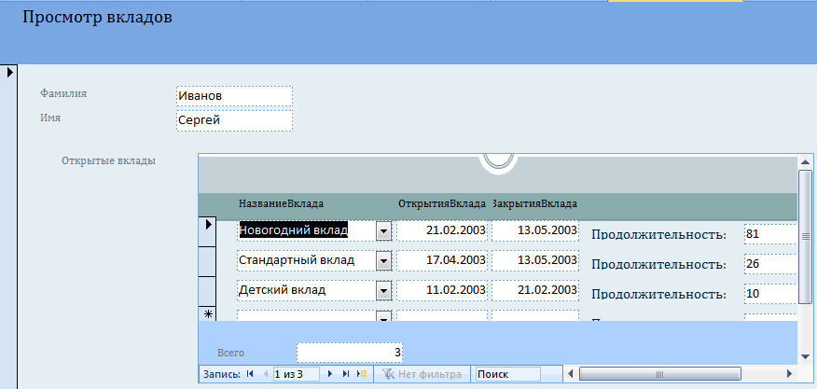Click the Поиск search box
Image resolution: width=817 pixels, height=389 pixels.
pyautogui.click(x=508, y=374)
